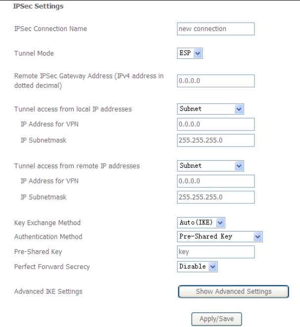Expand remote IP addresses Subnet dropdown
300x327 pixels.
pyautogui.click(x=211, y=166)
